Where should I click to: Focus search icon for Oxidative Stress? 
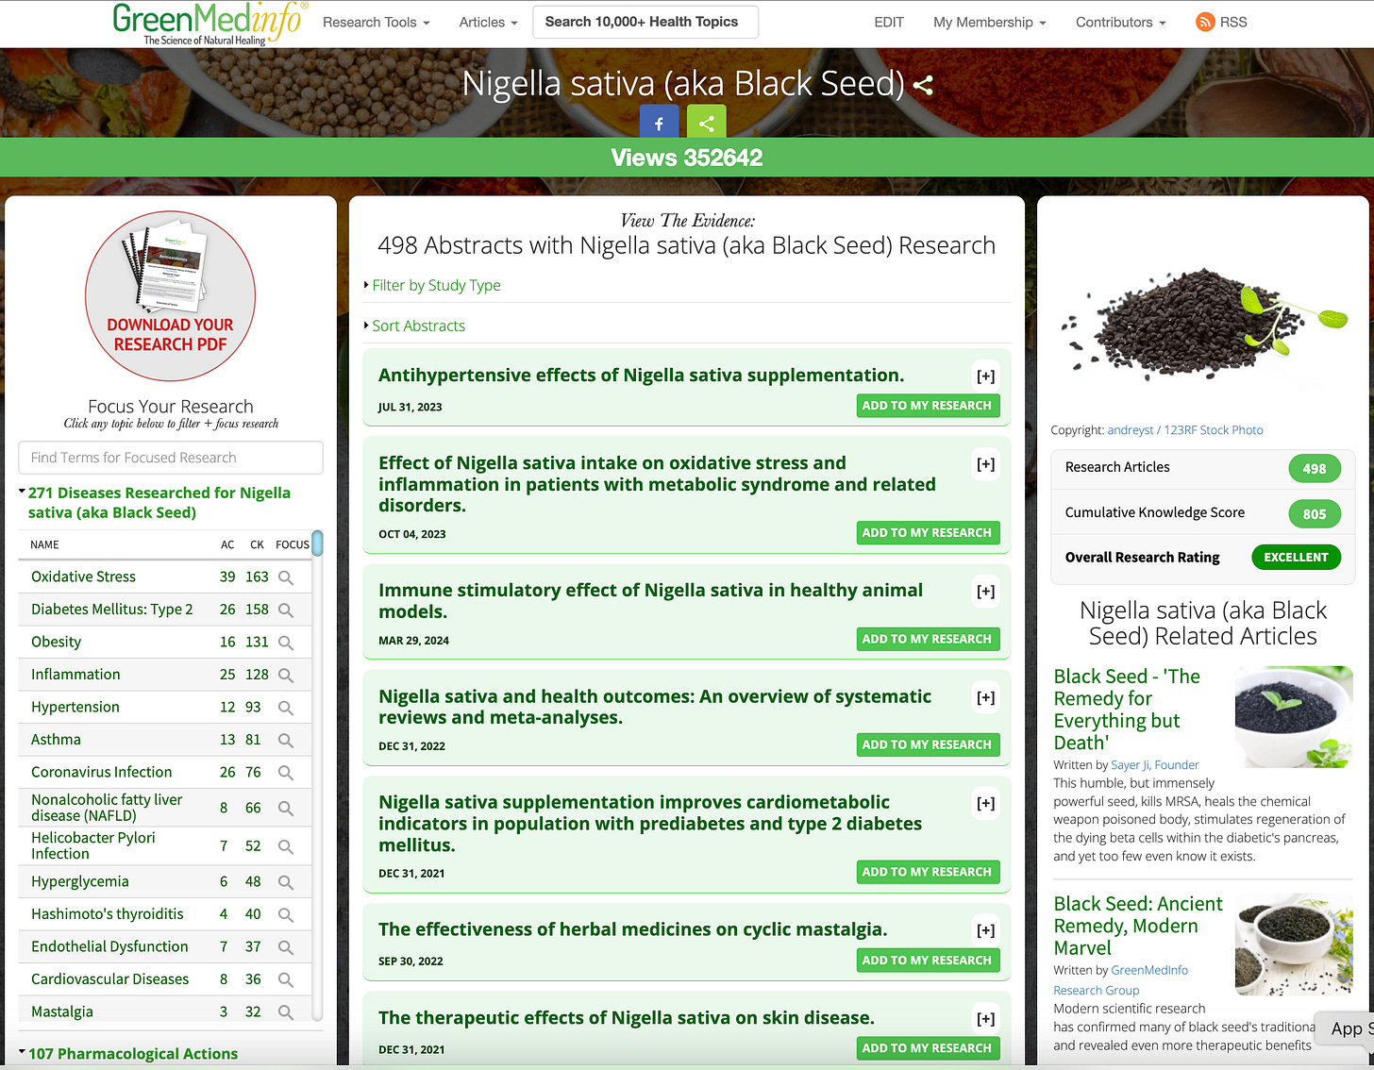click(x=286, y=577)
